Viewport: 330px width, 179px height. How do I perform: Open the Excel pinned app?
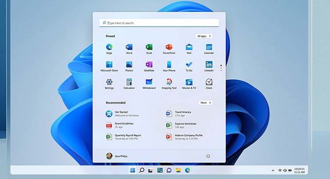149,47
